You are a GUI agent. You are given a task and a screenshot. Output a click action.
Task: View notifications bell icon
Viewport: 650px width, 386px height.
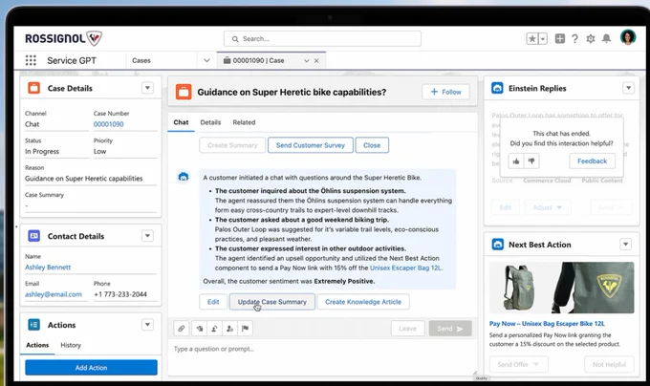coord(606,38)
